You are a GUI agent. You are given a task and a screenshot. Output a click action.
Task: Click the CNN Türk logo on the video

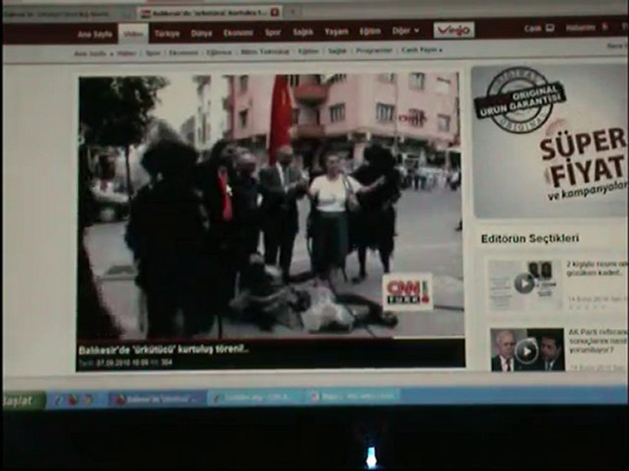408,292
